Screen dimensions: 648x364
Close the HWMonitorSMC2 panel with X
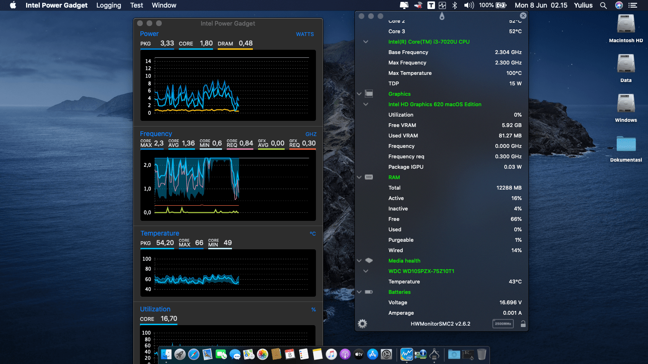coord(523,16)
